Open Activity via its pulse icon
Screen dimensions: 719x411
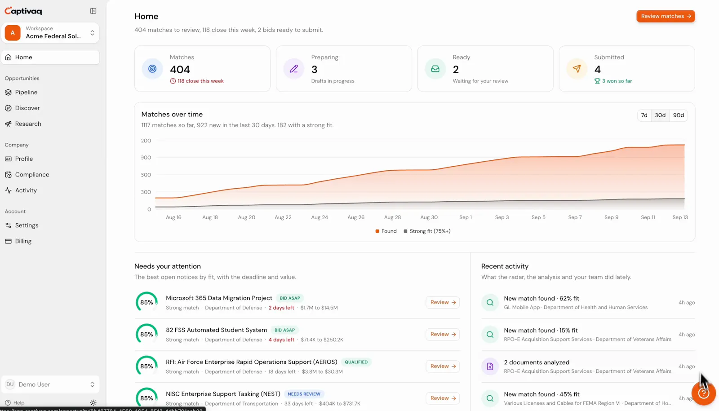[8, 190]
